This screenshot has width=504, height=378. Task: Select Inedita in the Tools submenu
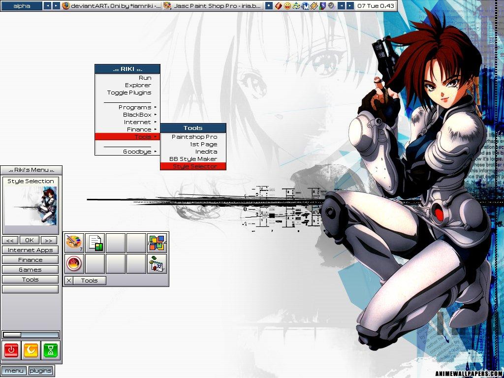click(x=193, y=152)
